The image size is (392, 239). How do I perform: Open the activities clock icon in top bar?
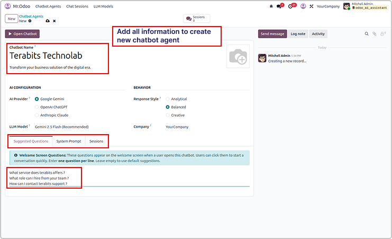(291, 6)
